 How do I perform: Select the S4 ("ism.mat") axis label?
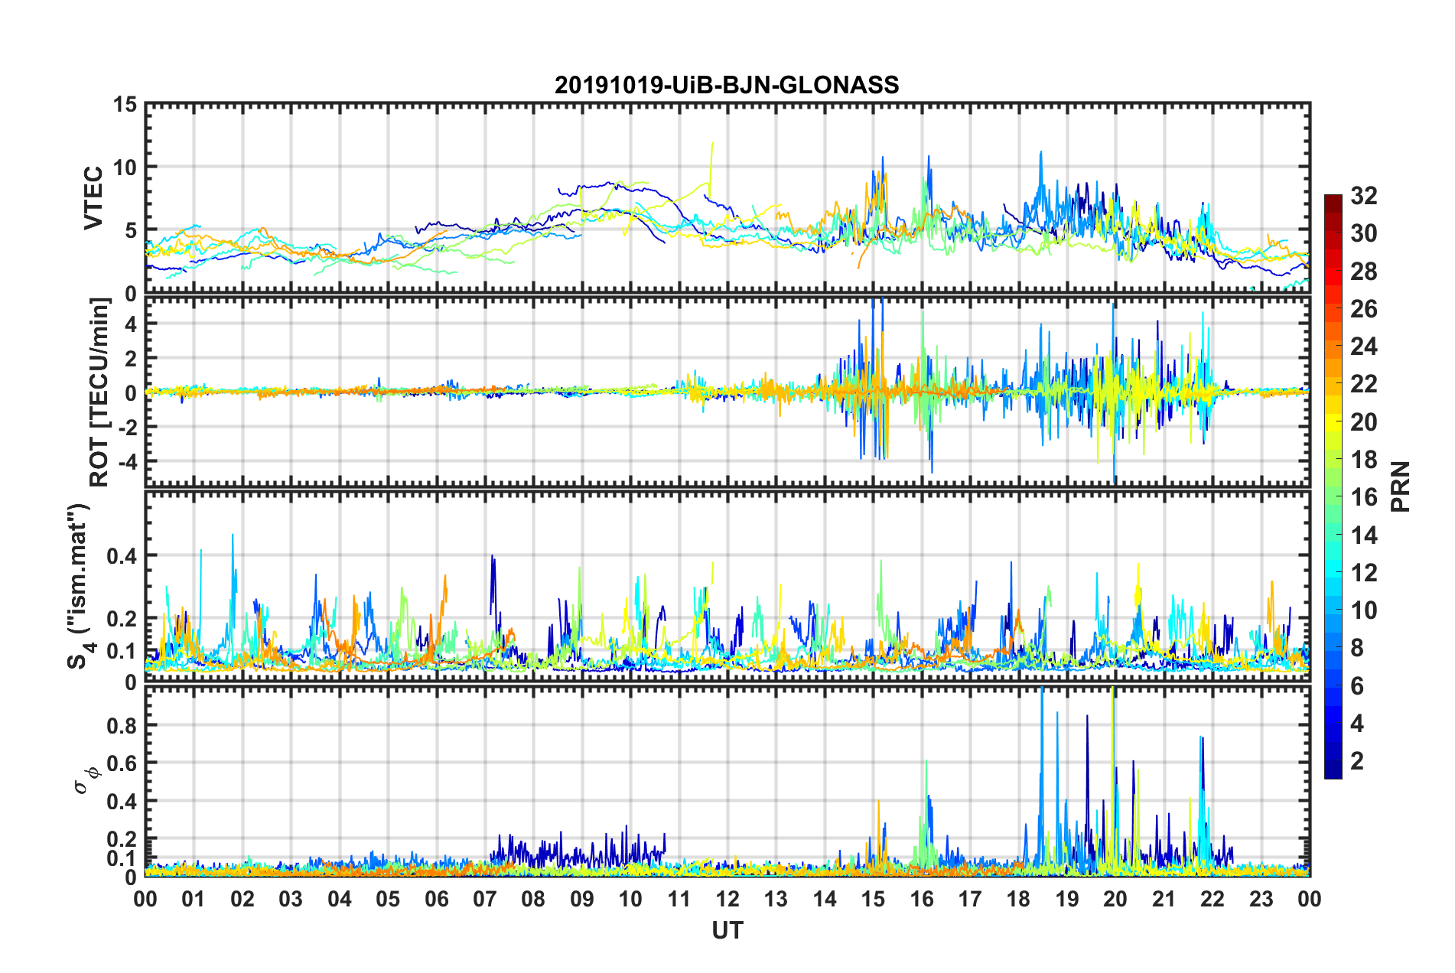[x=81, y=587]
